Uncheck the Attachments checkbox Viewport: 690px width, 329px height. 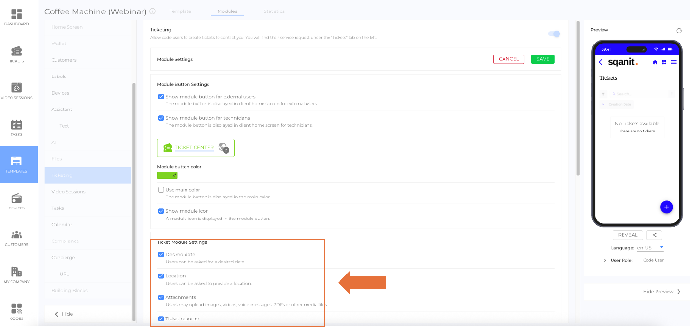point(161,297)
